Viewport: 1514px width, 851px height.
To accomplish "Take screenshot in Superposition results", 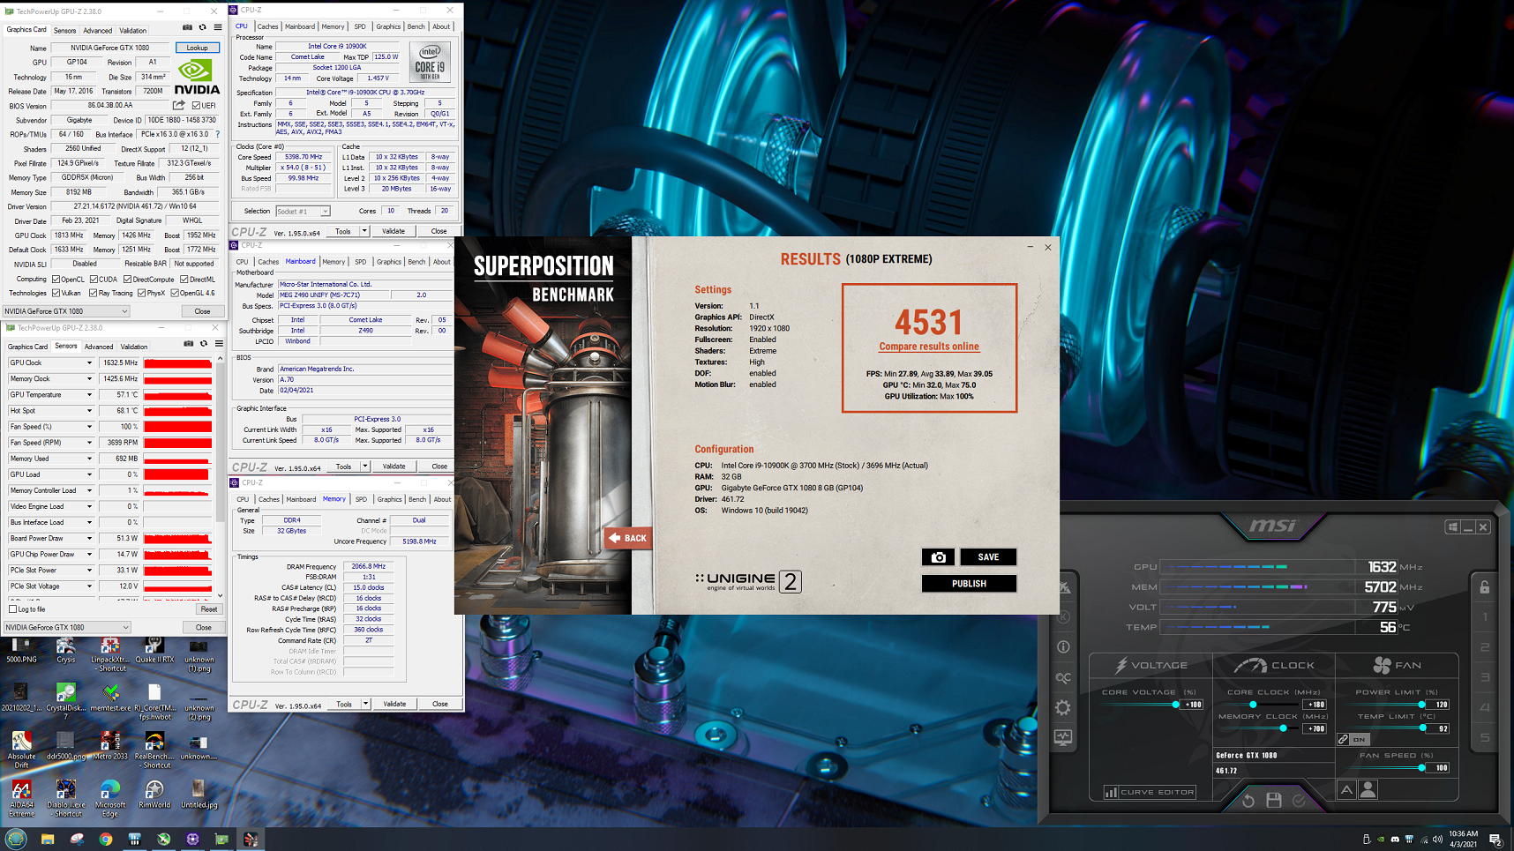I will click(938, 557).
